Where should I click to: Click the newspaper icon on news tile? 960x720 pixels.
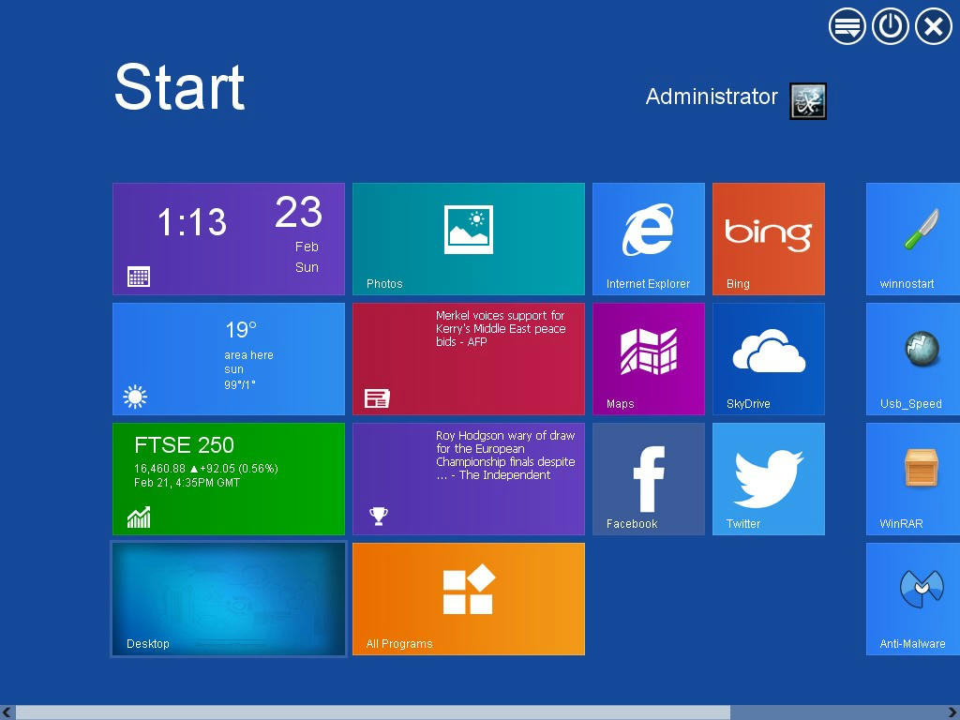point(377,398)
